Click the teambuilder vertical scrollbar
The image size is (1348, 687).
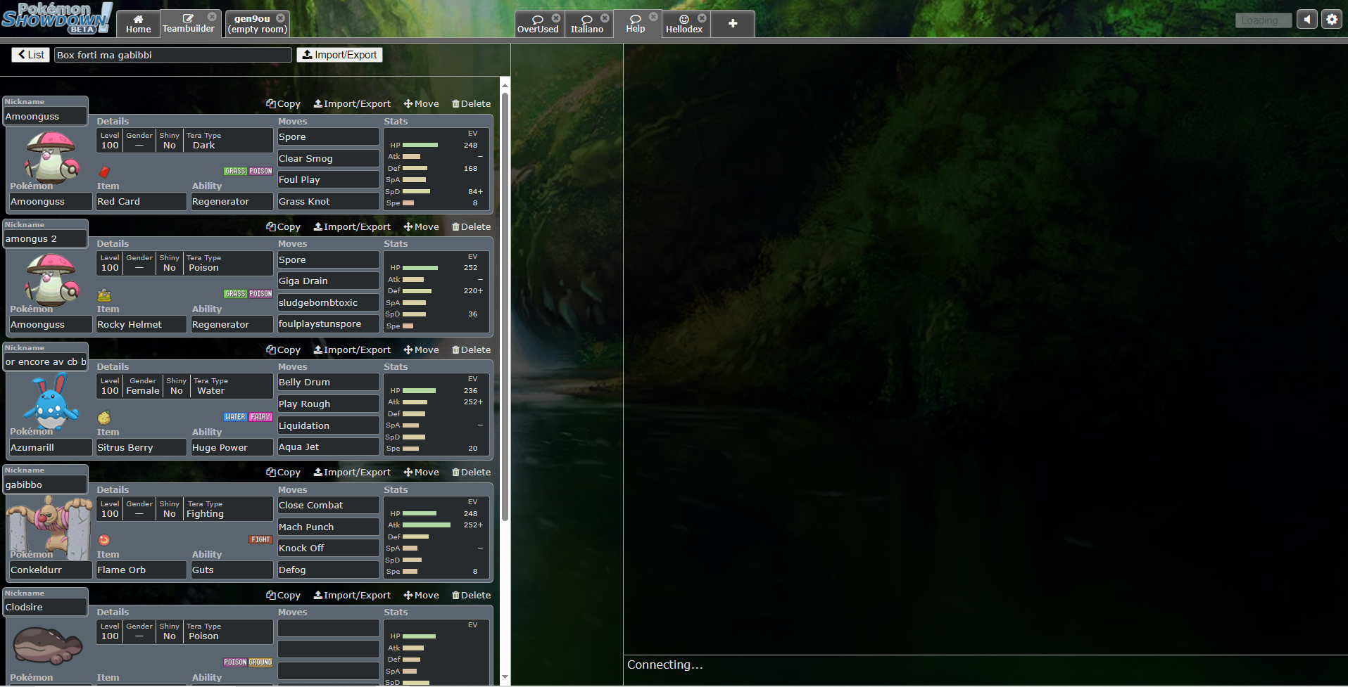(505, 306)
